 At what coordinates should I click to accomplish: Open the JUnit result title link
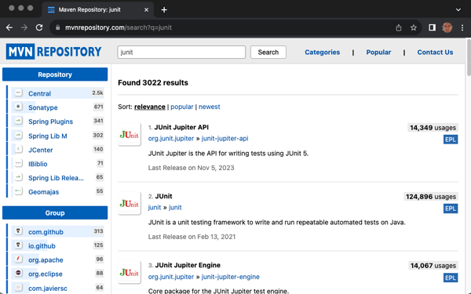164,196
